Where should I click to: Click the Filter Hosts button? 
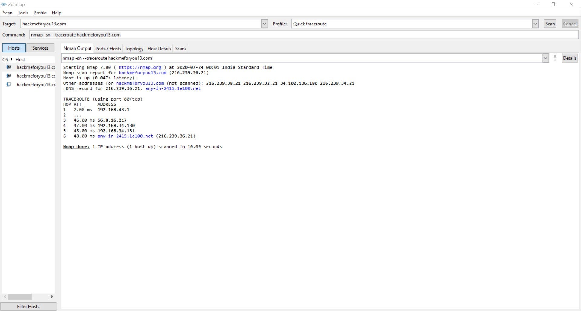coord(28,306)
